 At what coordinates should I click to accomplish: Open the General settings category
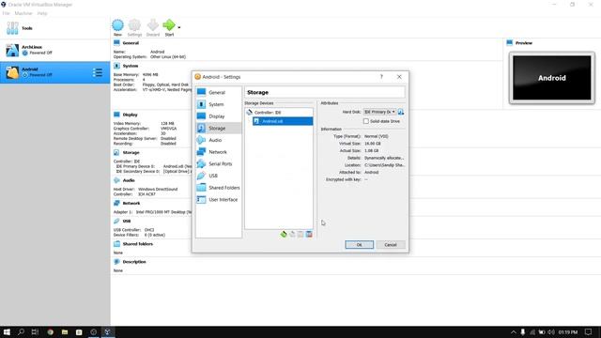click(x=219, y=92)
